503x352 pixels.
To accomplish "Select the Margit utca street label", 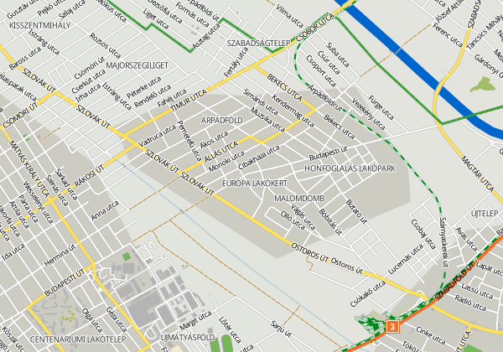I will tap(195, 321).
